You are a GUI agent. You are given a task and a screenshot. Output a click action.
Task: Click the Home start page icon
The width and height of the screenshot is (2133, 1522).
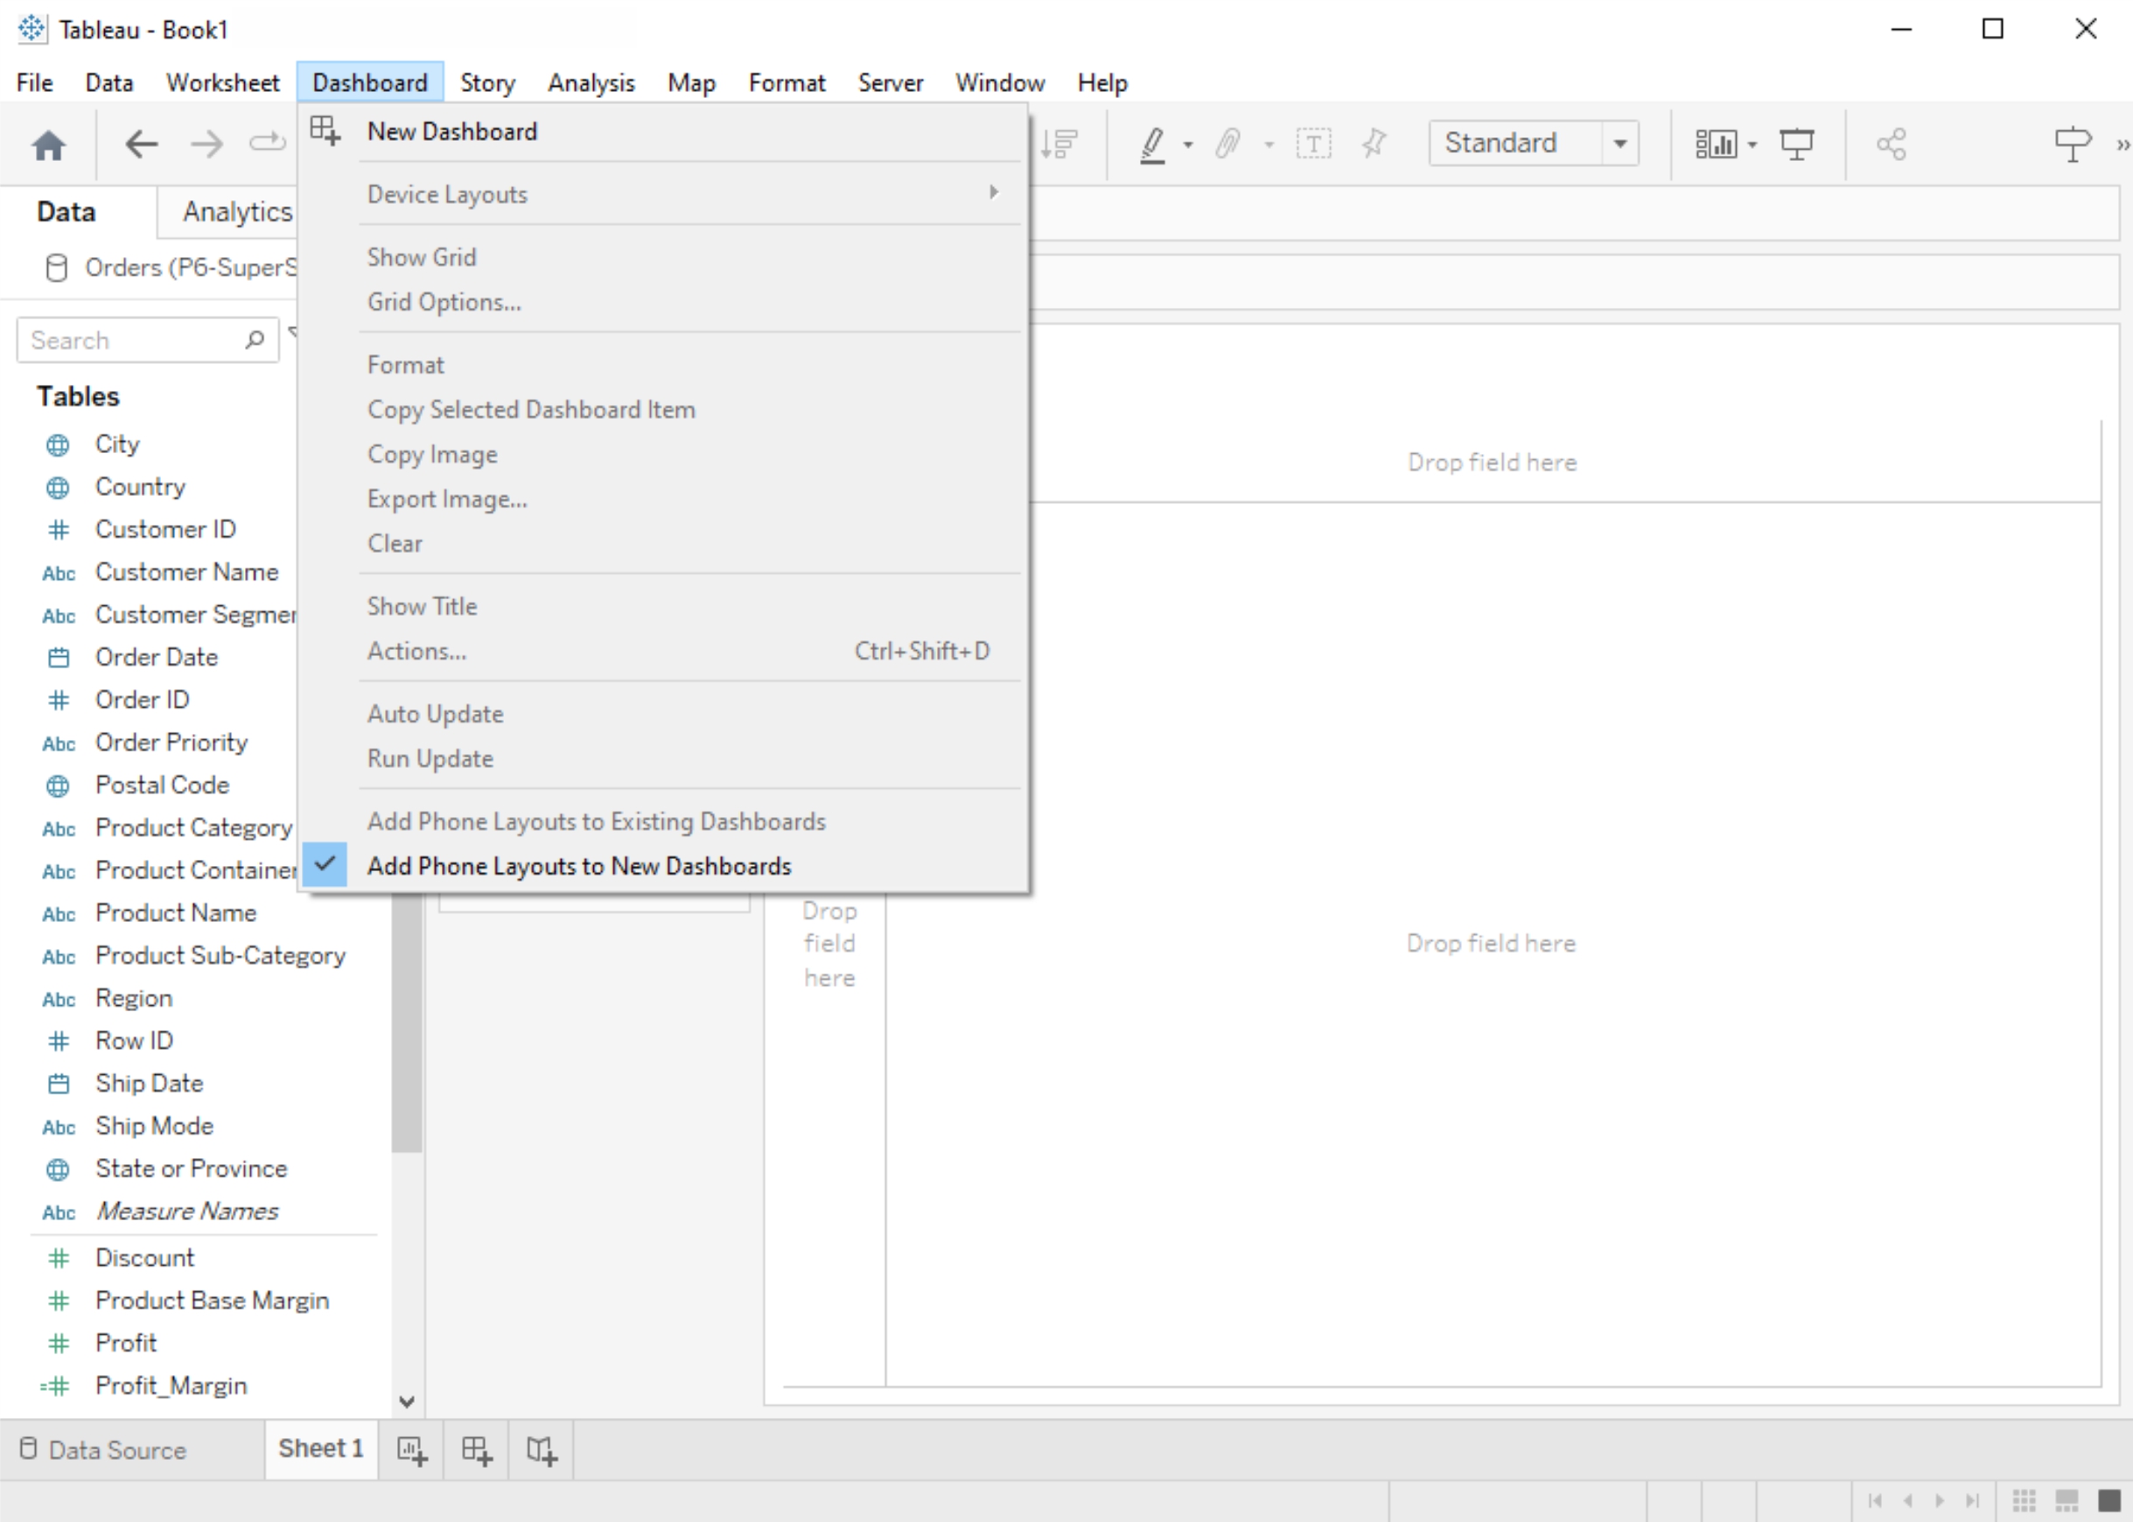tap(49, 145)
